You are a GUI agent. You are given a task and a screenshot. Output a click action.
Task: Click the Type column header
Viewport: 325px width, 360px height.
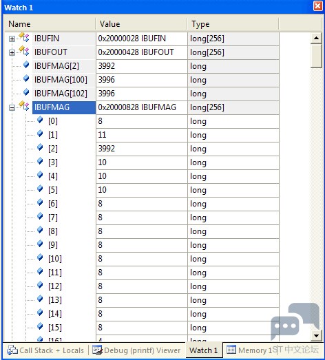(233, 24)
